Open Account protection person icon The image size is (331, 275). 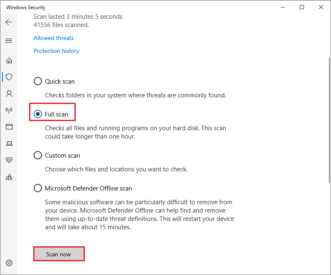[x=9, y=94]
